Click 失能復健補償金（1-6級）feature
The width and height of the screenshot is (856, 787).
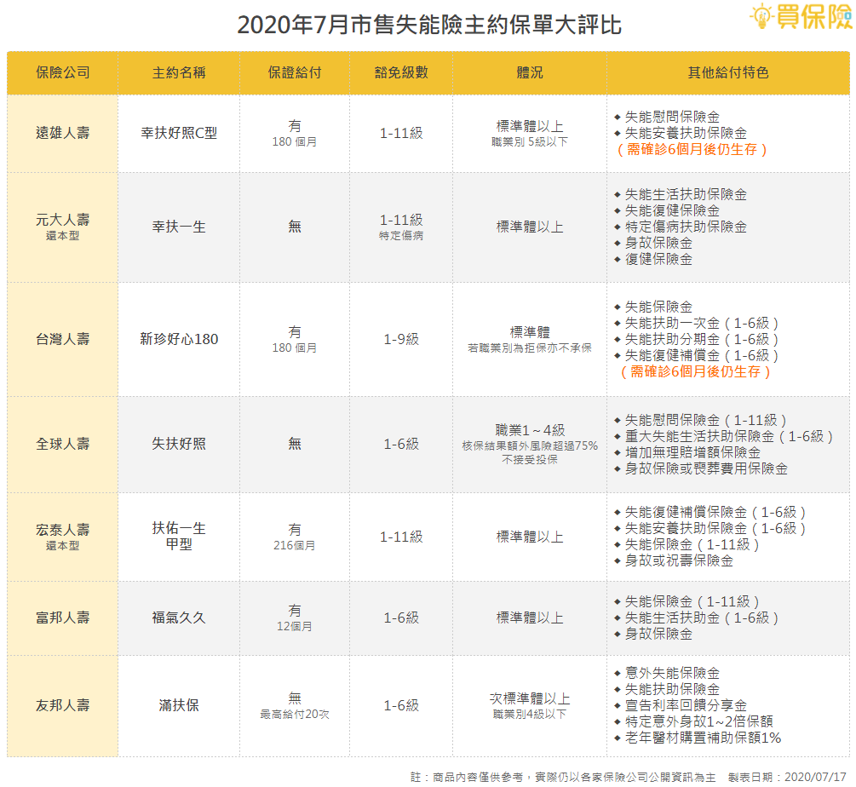pos(701,355)
